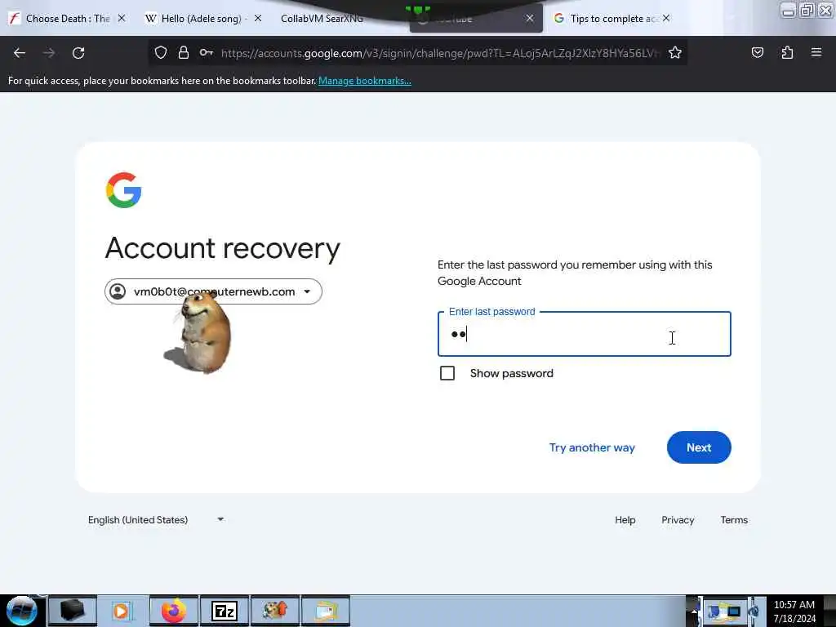Screen dimensions: 836x627
Task: Click the Flash favicon on Choose Death tab
Action: [x=15, y=19]
